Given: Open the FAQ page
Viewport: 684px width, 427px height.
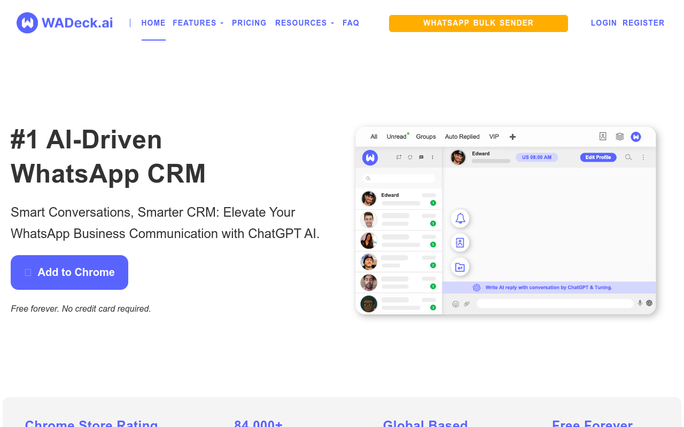Looking at the screenshot, I should (351, 23).
